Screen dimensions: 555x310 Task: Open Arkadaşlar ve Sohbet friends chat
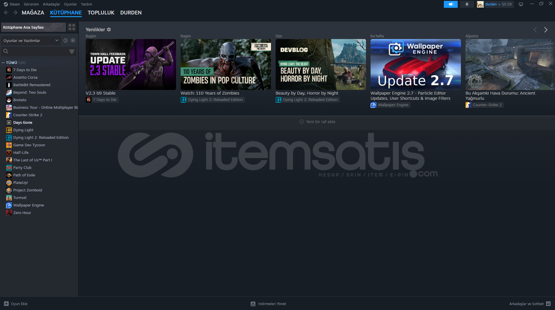pyautogui.click(x=530, y=304)
